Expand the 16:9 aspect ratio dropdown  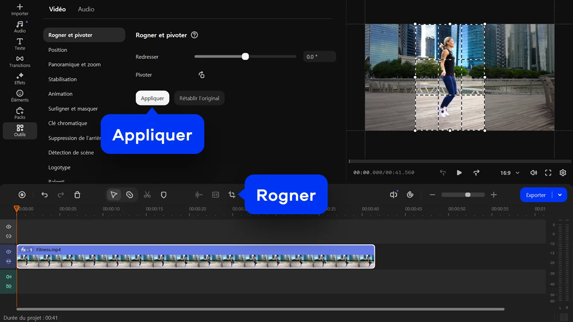510,173
